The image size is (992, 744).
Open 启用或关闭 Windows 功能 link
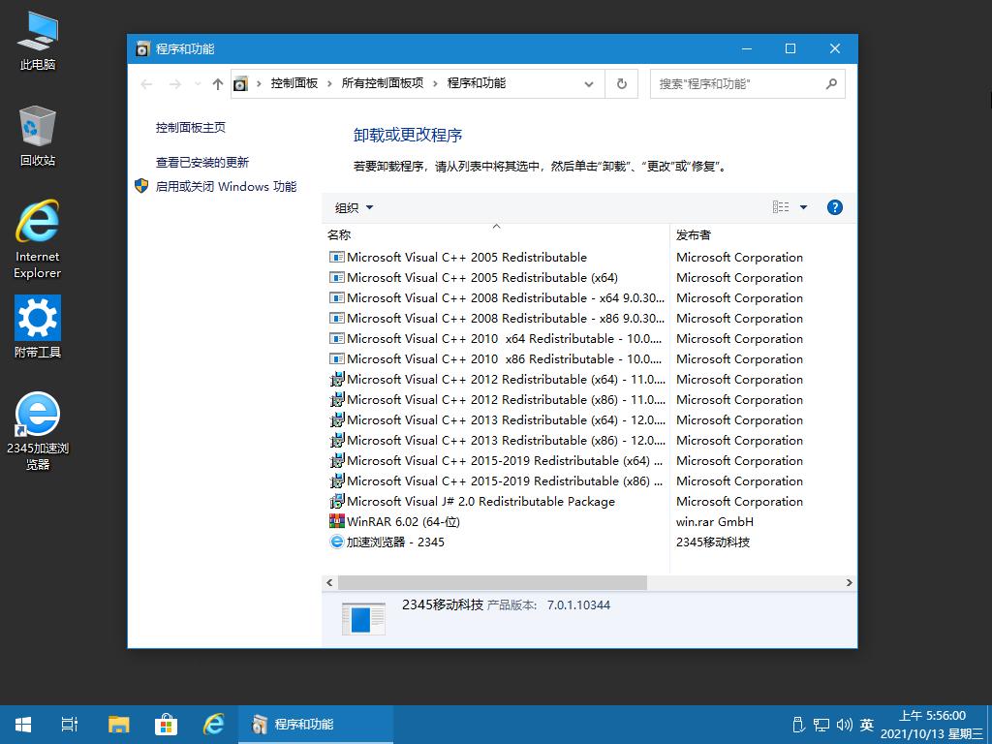(226, 187)
